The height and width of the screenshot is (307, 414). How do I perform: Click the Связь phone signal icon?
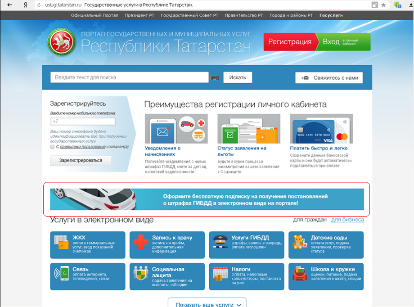pyautogui.click(x=60, y=273)
